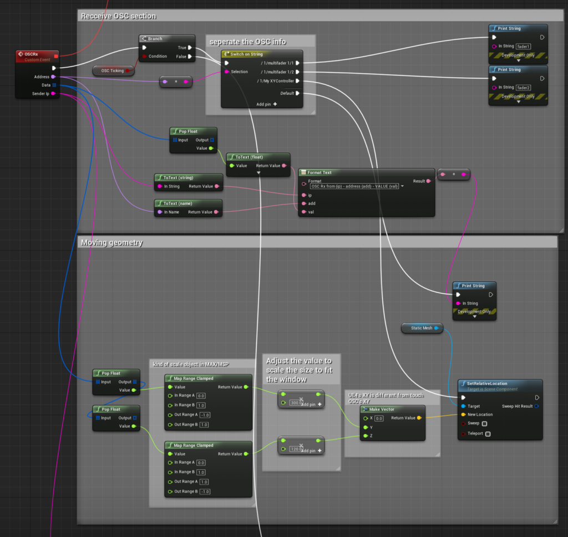Open the Format dropdown in Format Text
The width and height of the screenshot is (568, 537).
(402, 186)
